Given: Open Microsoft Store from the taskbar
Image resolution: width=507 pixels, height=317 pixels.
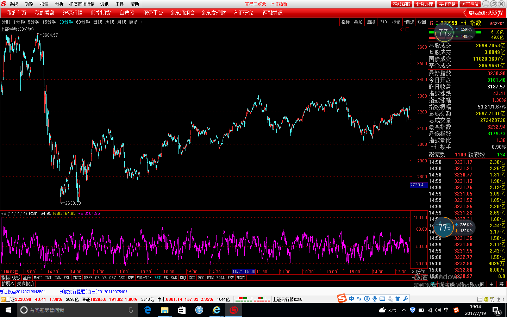Looking at the screenshot, I should (182, 310).
